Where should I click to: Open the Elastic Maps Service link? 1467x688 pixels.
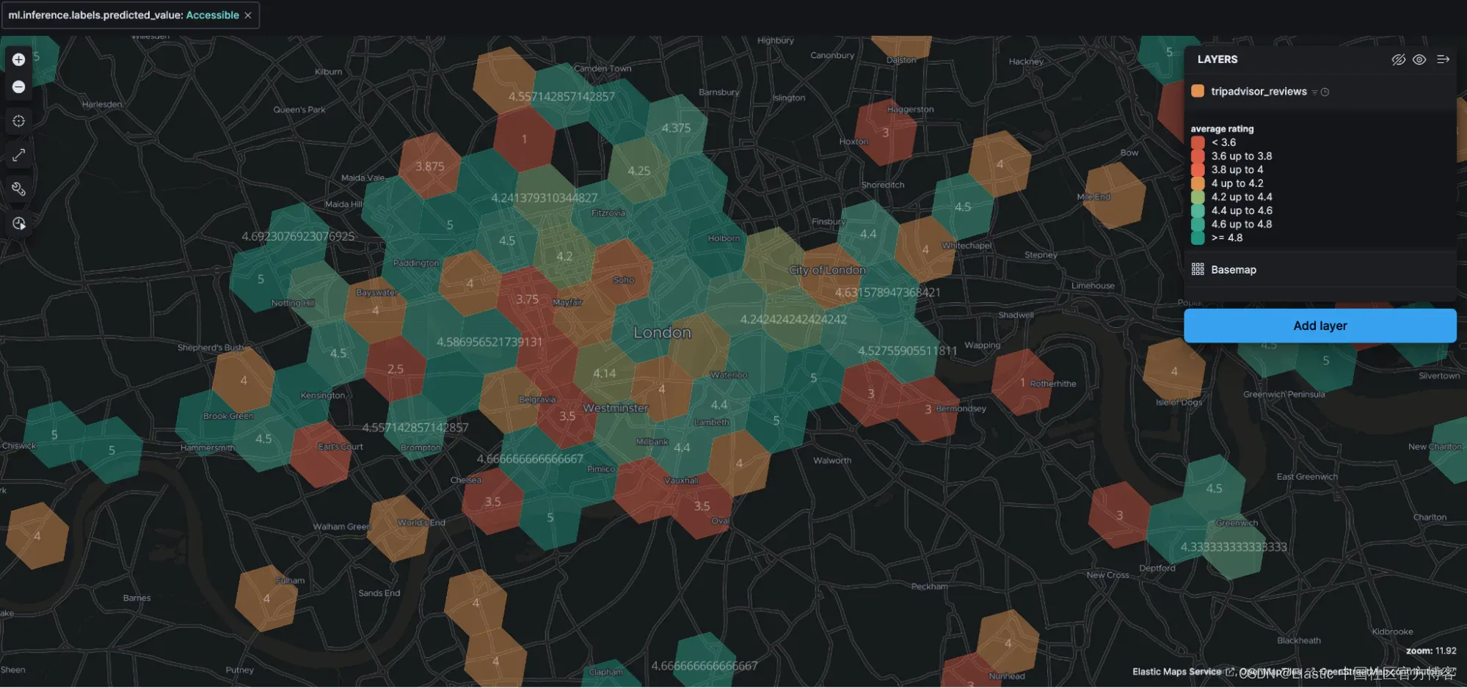1176,672
